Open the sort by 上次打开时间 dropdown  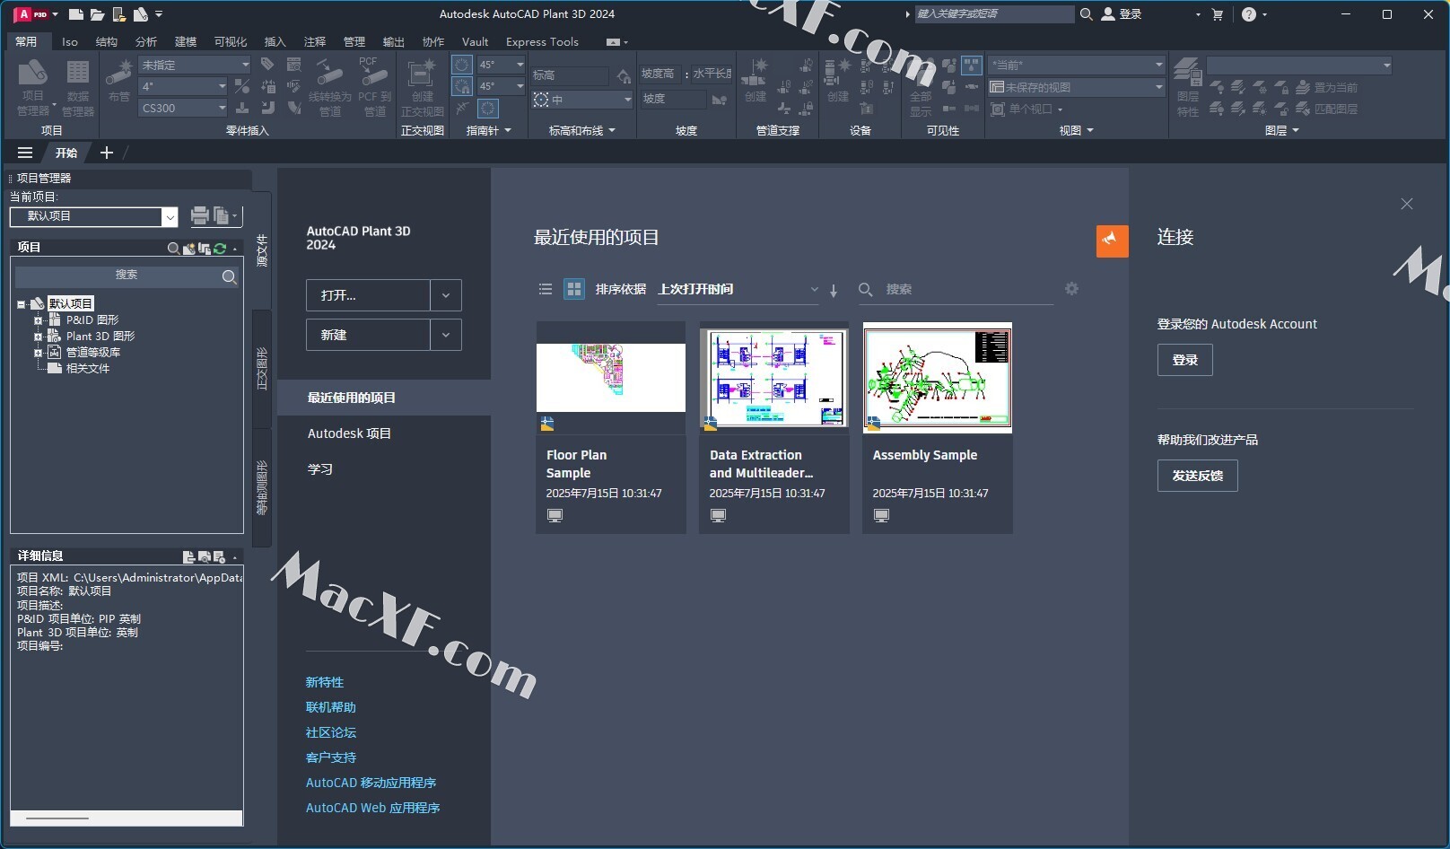pos(738,289)
